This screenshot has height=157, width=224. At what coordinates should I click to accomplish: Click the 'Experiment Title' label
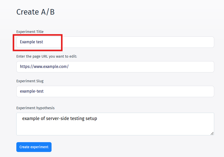(x=30, y=32)
